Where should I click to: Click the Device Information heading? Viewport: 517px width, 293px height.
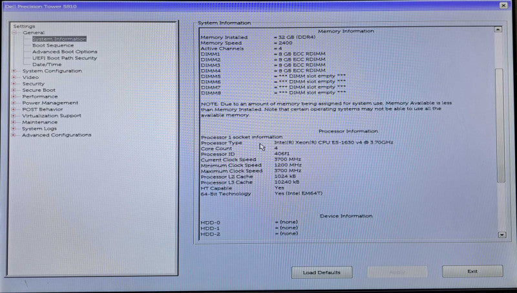point(346,216)
